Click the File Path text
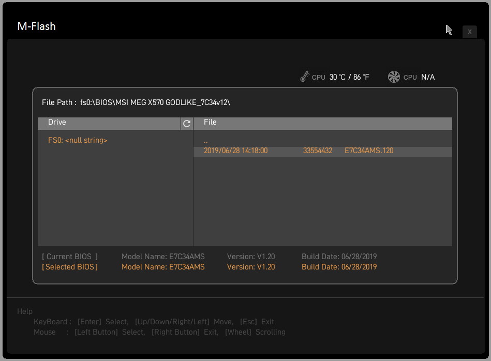The height and width of the screenshot is (361, 491). [136, 102]
